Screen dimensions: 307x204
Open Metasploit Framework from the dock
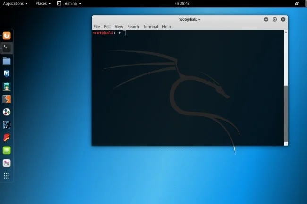coord(7,73)
